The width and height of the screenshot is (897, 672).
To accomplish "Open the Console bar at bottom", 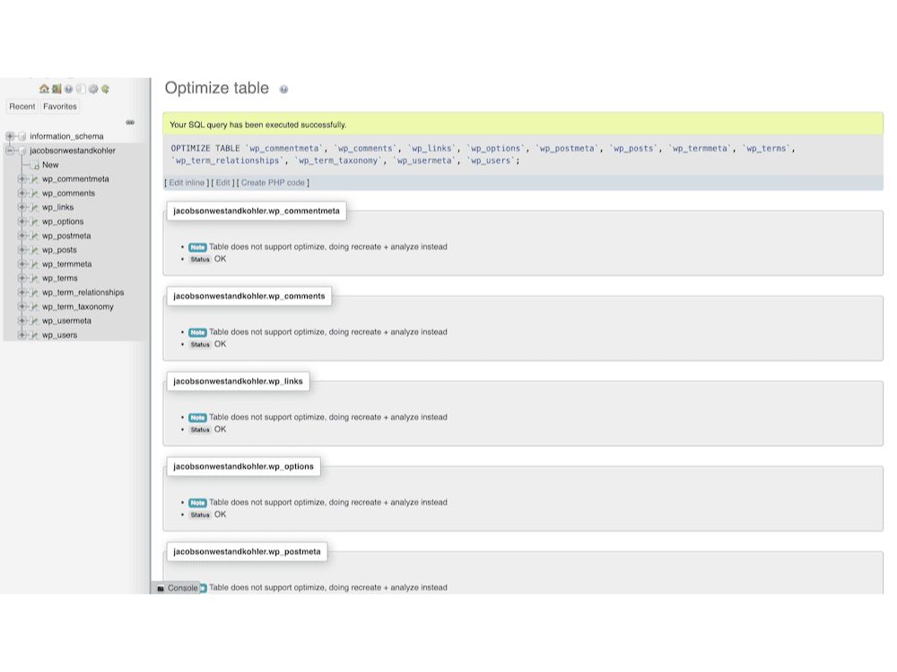I will pyautogui.click(x=178, y=588).
